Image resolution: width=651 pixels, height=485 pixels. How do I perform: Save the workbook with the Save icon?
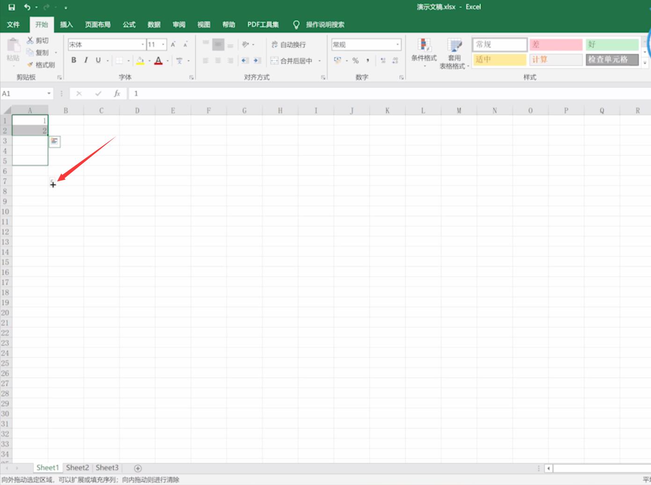pos(12,7)
